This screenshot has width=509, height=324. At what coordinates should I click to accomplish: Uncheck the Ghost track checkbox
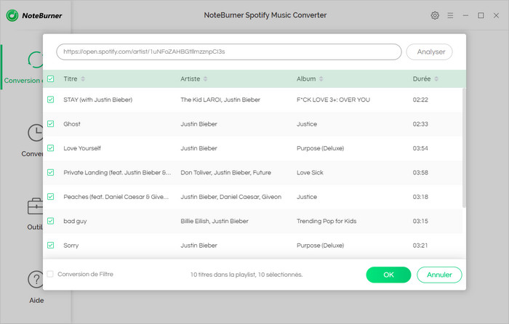tap(51, 124)
